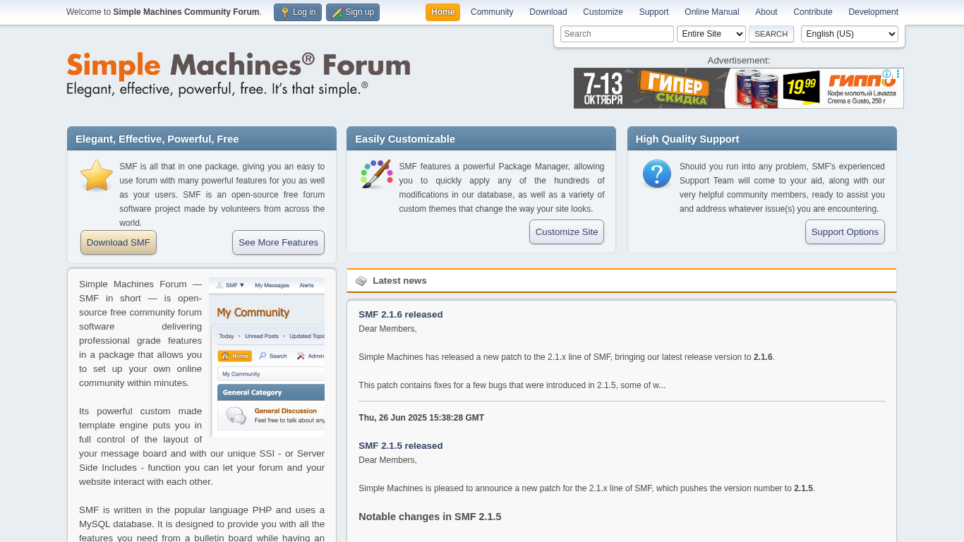
Task: Click the Download SMF button
Action: pyautogui.click(x=119, y=243)
